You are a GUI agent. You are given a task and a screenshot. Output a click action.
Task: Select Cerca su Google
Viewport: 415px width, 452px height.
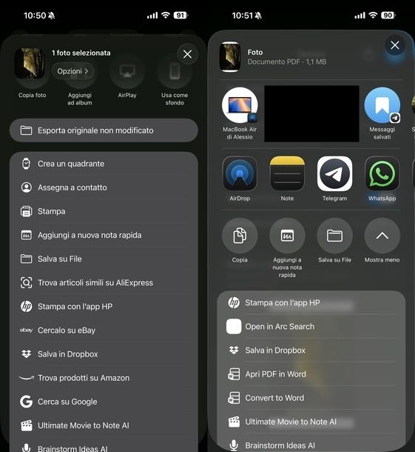[104, 402]
